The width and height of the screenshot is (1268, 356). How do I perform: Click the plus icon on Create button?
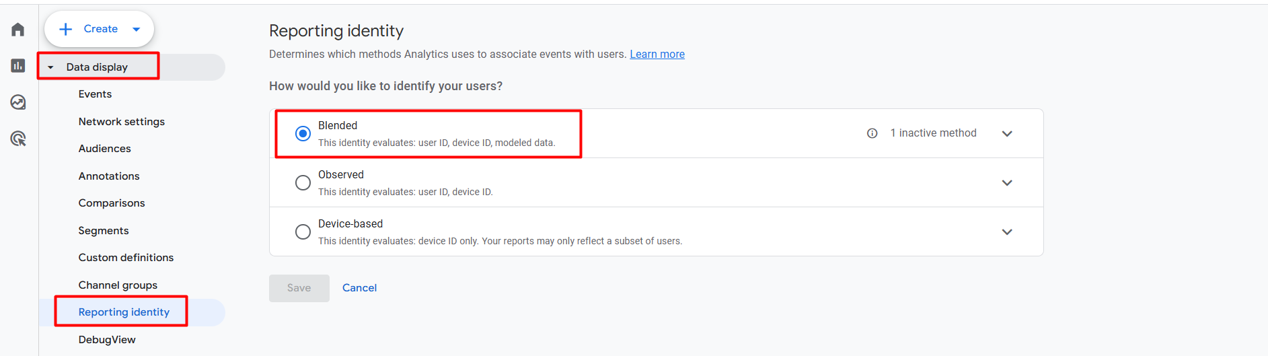(66, 29)
